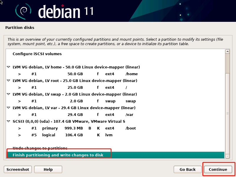The height and width of the screenshot is (177, 236).
Task: Select LVM VG debian, LV var row
Action: click(x=115, y=108)
